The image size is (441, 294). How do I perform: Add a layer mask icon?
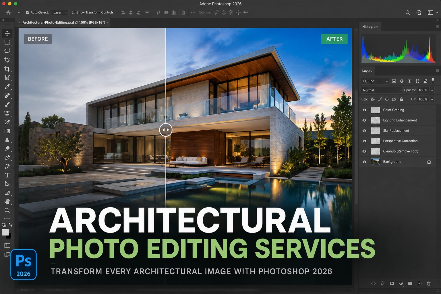coord(392,283)
